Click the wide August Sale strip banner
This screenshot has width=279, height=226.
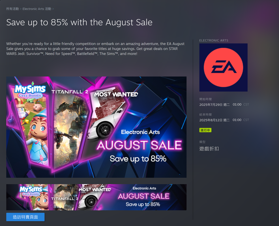(x=96, y=197)
